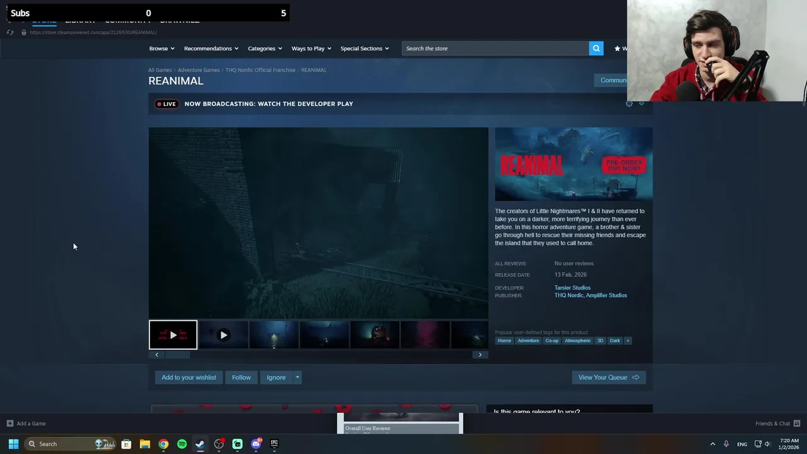Click the Steam taskbar icon
The width and height of the screenshot is (807, 454).
[200, 444]
